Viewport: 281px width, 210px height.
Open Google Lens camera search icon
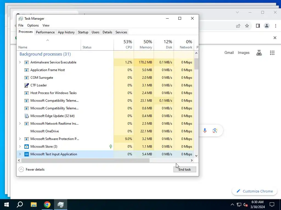tap(215, 131)
